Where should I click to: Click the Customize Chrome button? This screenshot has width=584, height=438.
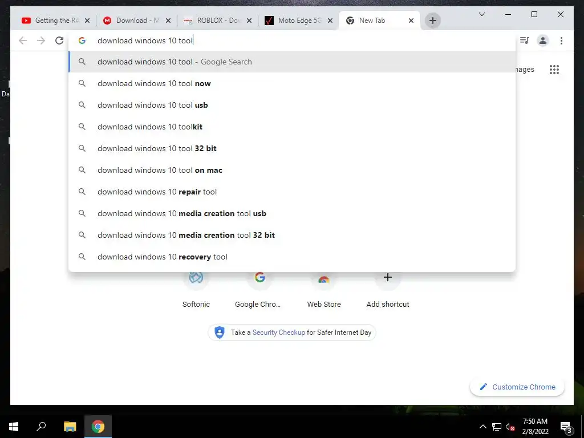517,387
